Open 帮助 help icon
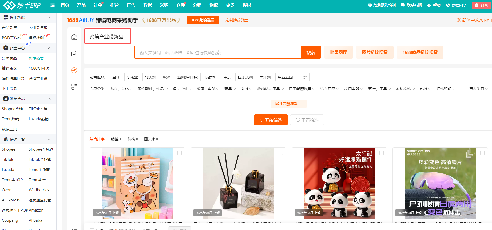Image resolution: width=492 pixels, height=230 pixels. click(429, 5)
